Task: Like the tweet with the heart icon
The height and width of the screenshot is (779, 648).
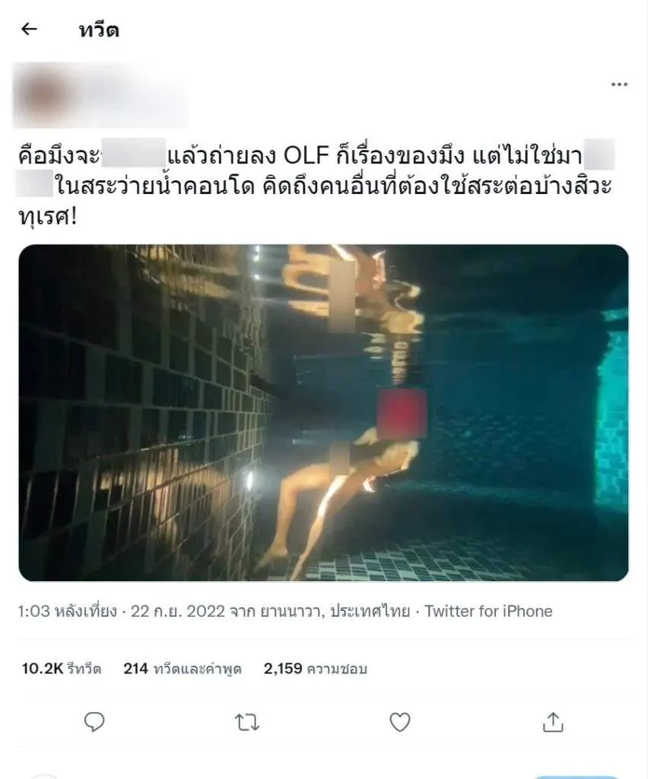Action: 400,723
